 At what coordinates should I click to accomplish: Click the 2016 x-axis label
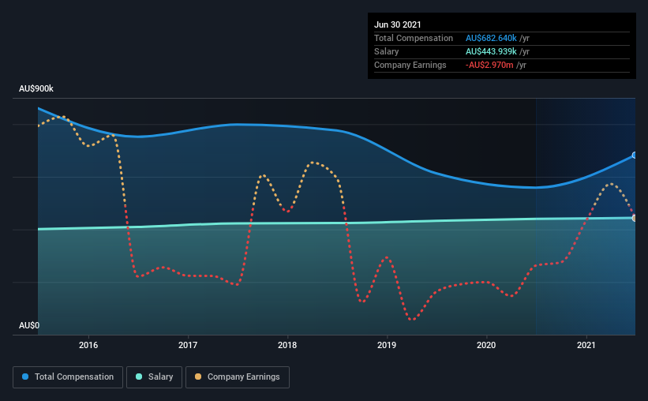pyautogui.click(x=88, y=345)
